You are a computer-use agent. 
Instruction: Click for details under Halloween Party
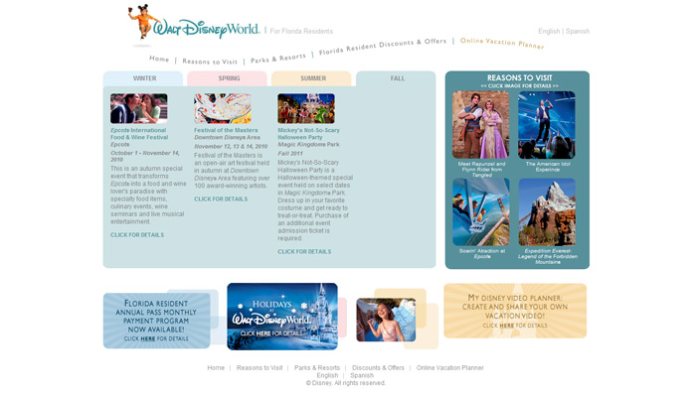pyautogui.click(x=304, y=252)
